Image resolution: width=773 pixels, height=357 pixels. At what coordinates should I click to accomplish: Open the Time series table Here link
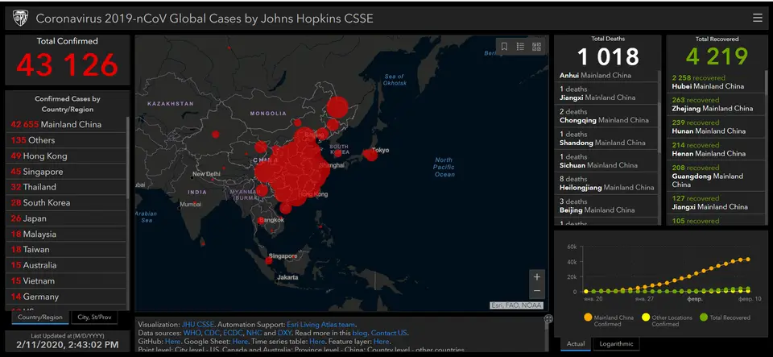[317, 341]
